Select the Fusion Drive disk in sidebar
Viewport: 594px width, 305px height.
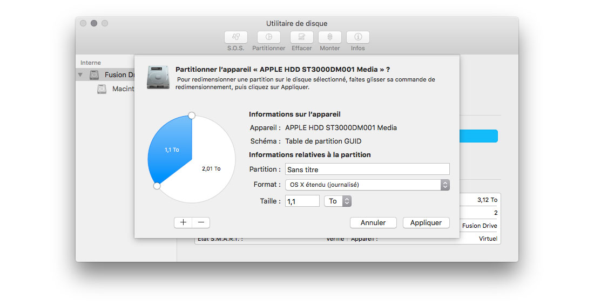[105, 74]
